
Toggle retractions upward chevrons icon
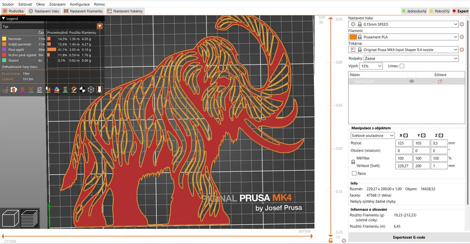[22, 90]
